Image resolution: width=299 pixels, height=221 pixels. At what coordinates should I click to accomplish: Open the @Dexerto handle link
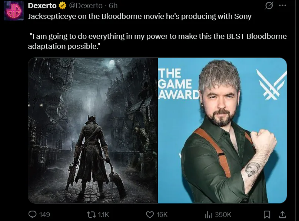pyautogui.click(x=86, y=6)
